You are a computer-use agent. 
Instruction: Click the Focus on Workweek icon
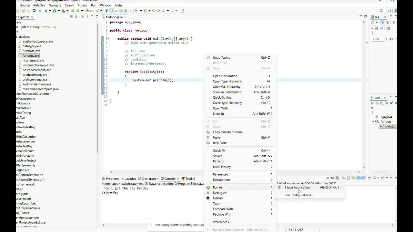point(394,22)
